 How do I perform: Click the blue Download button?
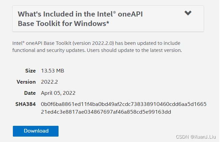pos(36,131)
